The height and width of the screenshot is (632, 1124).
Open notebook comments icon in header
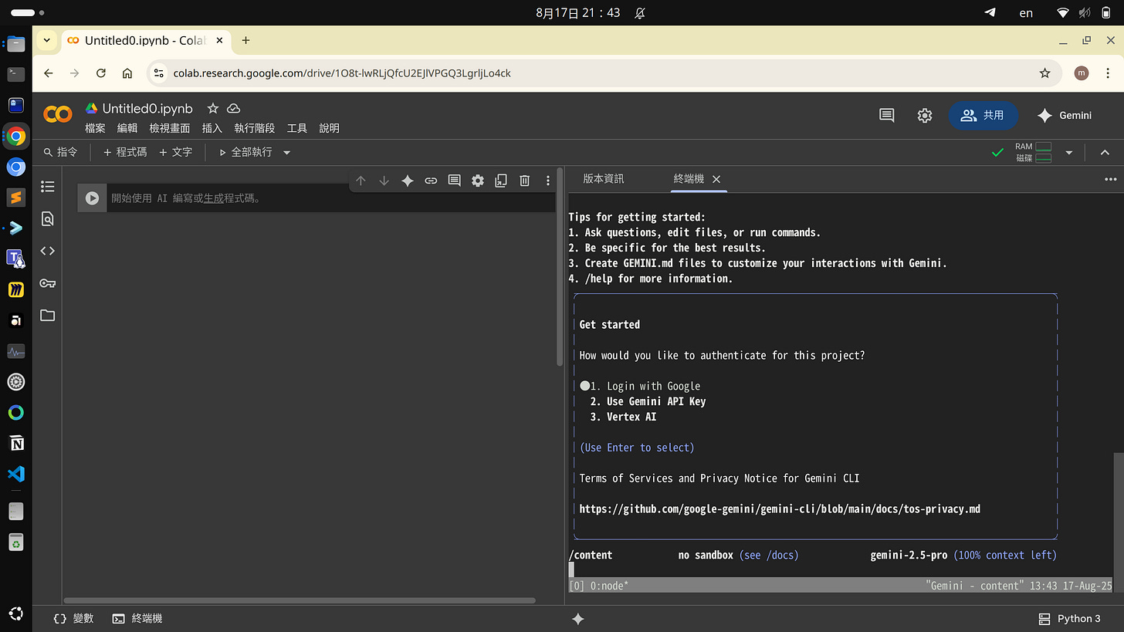point(887,115)
